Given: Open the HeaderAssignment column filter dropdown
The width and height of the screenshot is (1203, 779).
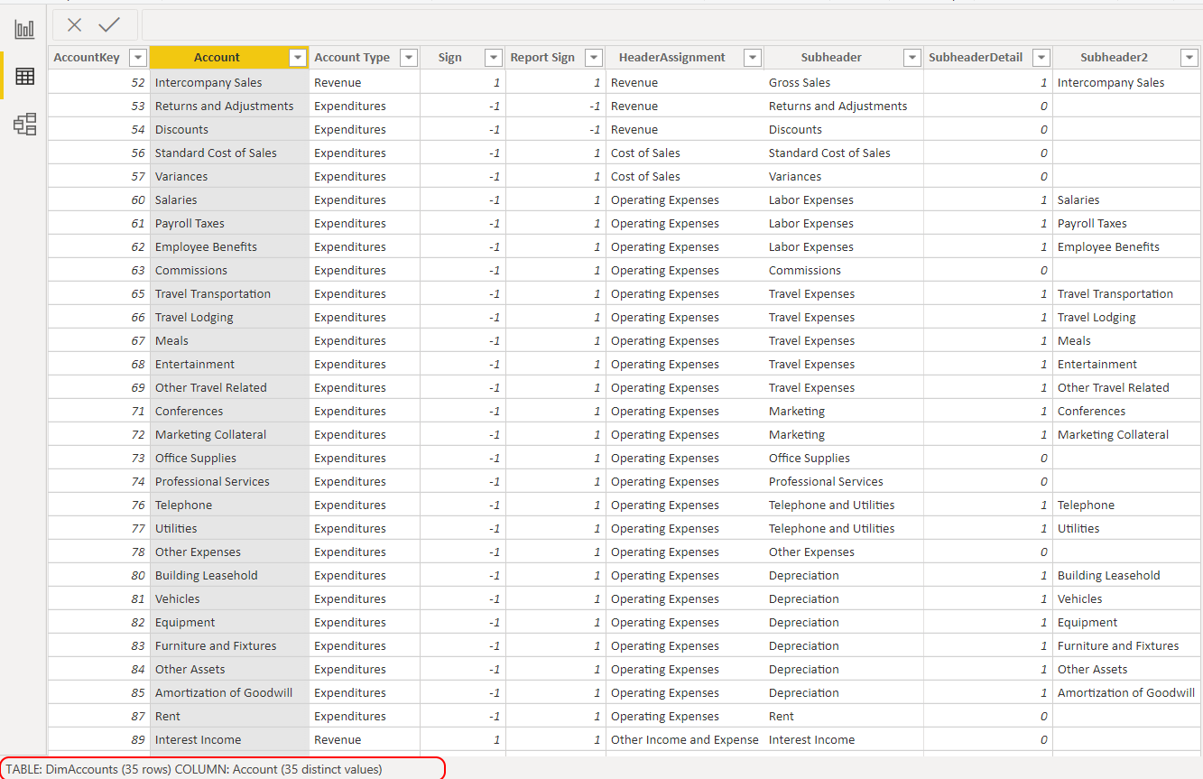Looking at the screenshot, I should 753,58.
